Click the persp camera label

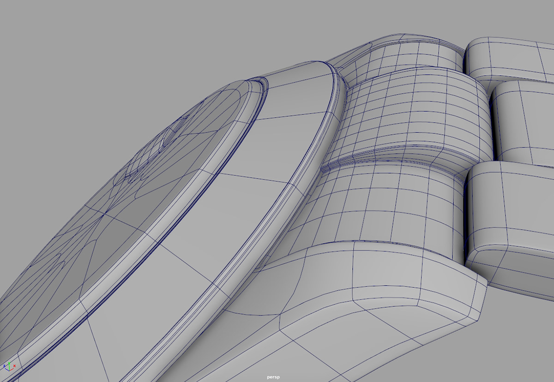click(273, 377)
